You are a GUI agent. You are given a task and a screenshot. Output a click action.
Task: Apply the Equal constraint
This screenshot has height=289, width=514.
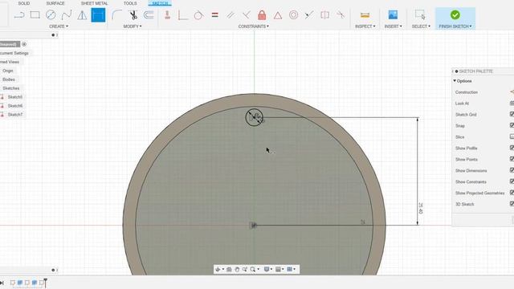tap(214, 14)
